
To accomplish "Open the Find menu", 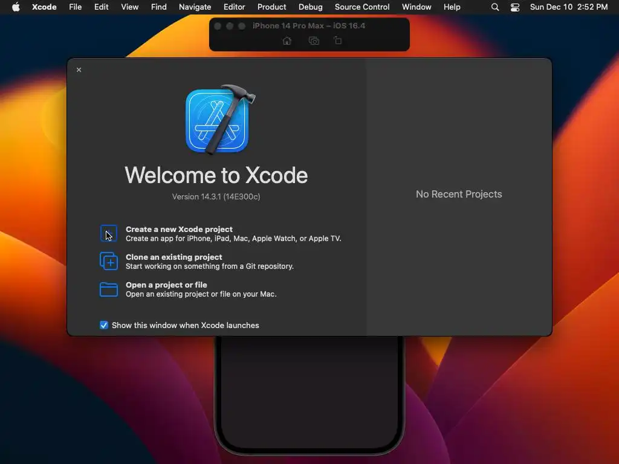I will coord(159,7).
